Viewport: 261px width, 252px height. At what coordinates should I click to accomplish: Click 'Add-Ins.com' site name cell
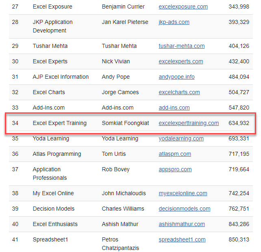(49, 108)
